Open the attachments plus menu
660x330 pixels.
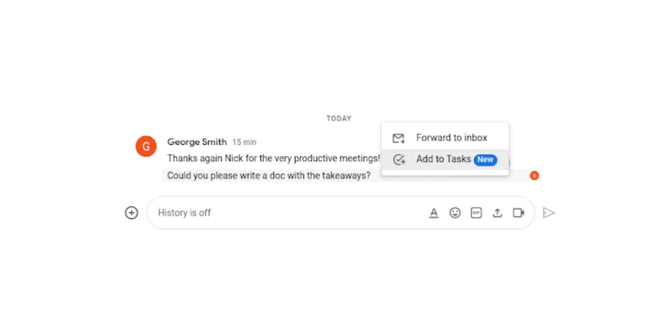point(131,212)
